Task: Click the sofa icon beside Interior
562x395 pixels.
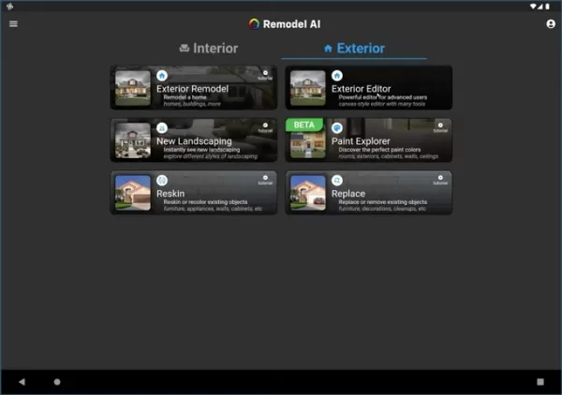Action: pyautogui.click(x=185, y=48)
